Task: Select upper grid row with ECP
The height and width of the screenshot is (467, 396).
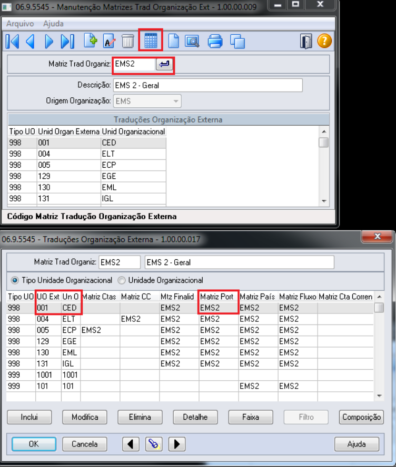Action: [87, 165]
